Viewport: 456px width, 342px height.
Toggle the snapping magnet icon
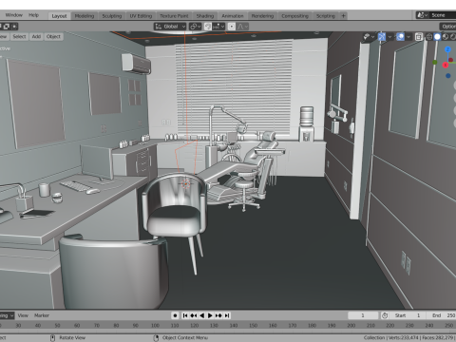tap(208, 27)
